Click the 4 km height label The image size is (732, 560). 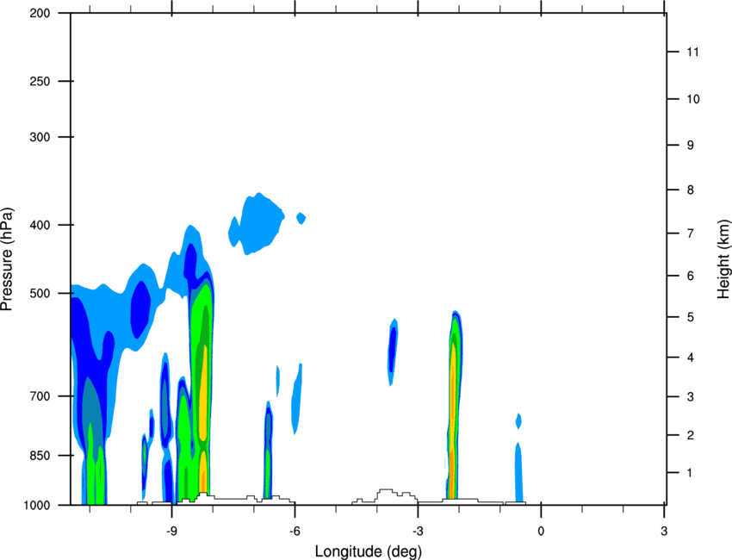click(x=691, y=358)
